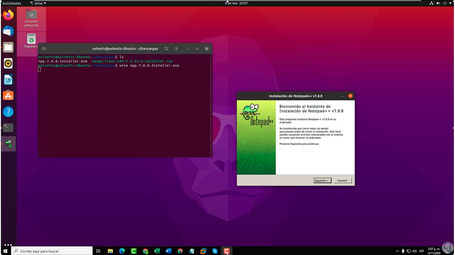This screenshot has width=455, height=255.
Task: Start Rhythmbox music player from the dock
Action: coord(8,63)
